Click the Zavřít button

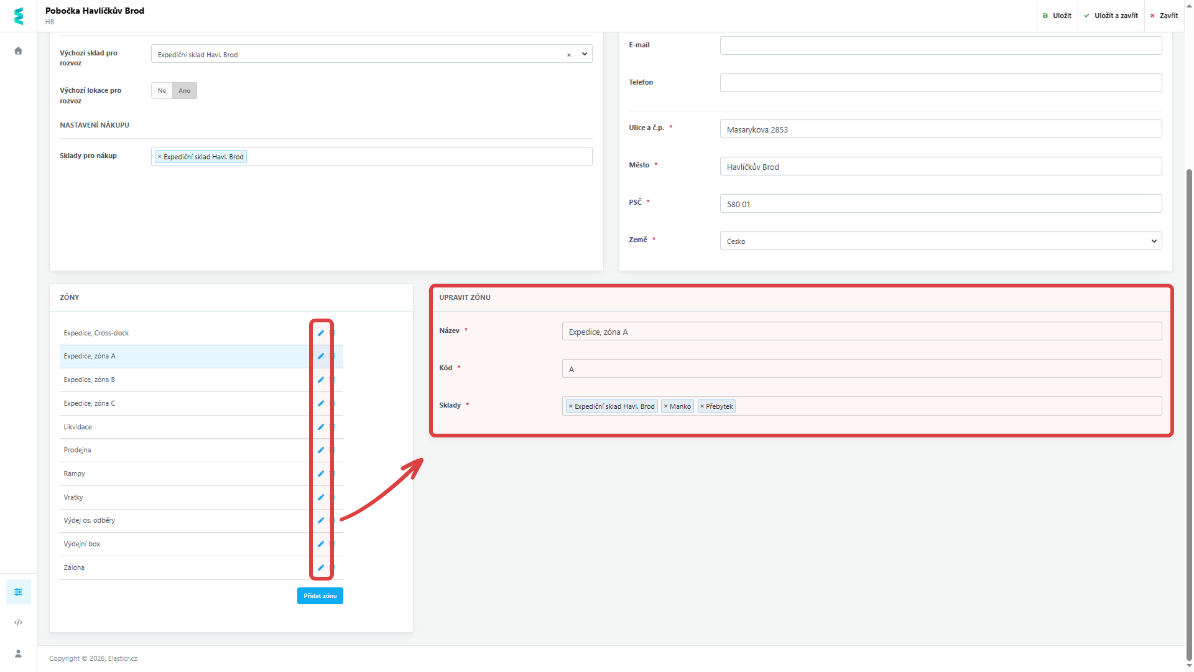tap(1164, 16)
